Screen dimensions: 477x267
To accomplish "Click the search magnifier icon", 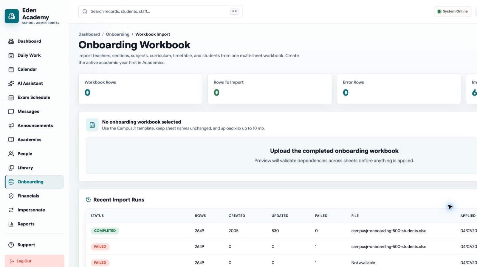I will pos(85,11).
